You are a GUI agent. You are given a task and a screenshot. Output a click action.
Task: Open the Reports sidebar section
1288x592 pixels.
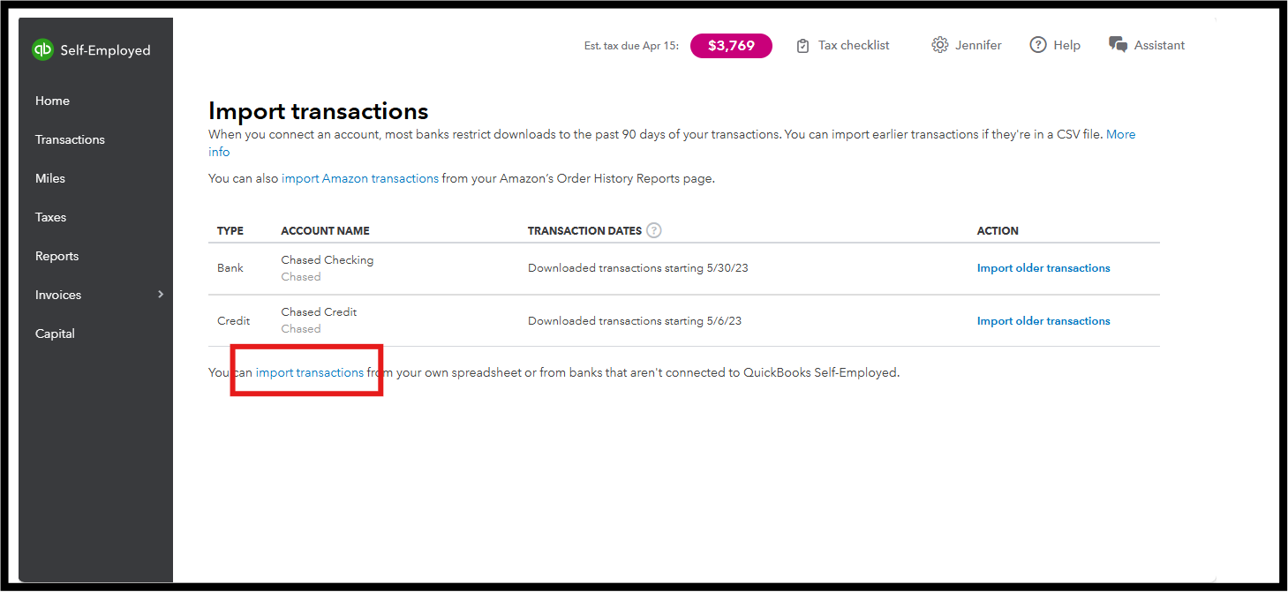pyautogui.click(x=56, y=256)
